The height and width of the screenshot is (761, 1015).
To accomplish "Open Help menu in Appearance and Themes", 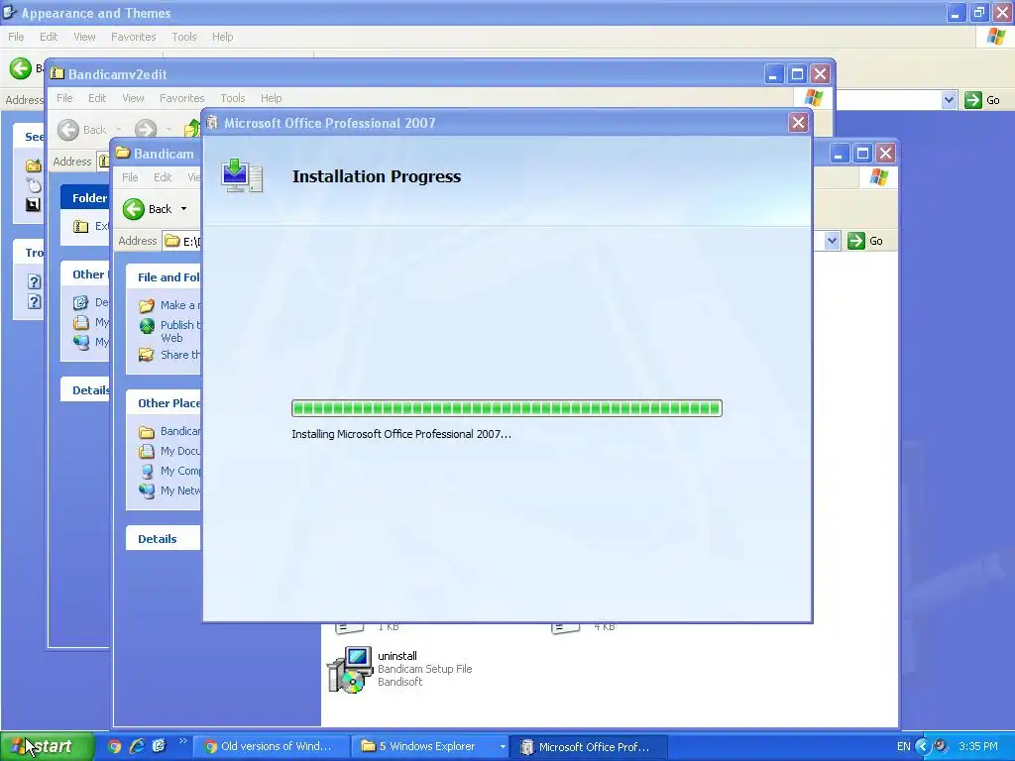I will pos(222,37).
